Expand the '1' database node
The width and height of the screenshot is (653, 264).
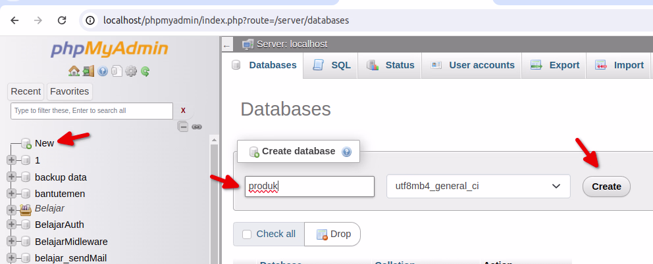coord(11,160)
